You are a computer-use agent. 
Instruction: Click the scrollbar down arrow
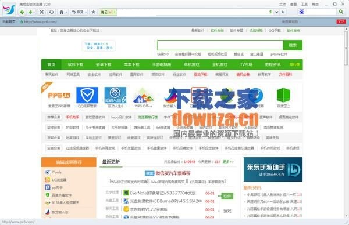[x=346, y=216]
